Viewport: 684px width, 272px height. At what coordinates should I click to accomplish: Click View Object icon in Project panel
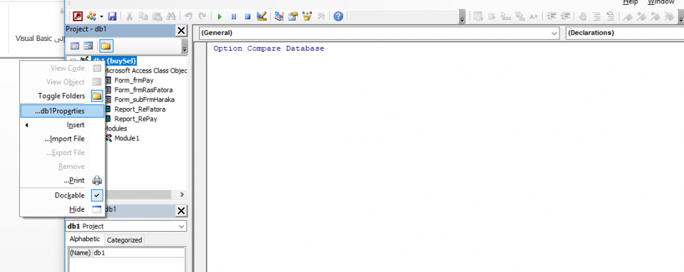(88, 46)
